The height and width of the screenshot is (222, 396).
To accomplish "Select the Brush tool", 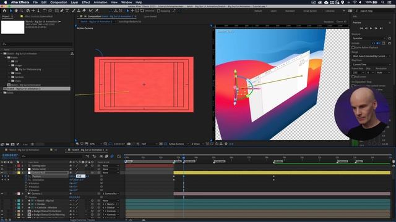I will (x=74, y=11).
